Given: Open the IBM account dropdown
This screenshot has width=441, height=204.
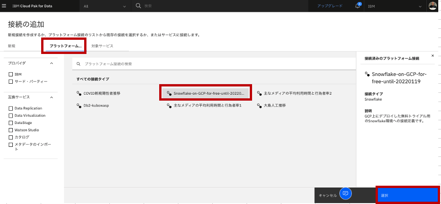Looking at the screenshot, I should pos(395,6).
